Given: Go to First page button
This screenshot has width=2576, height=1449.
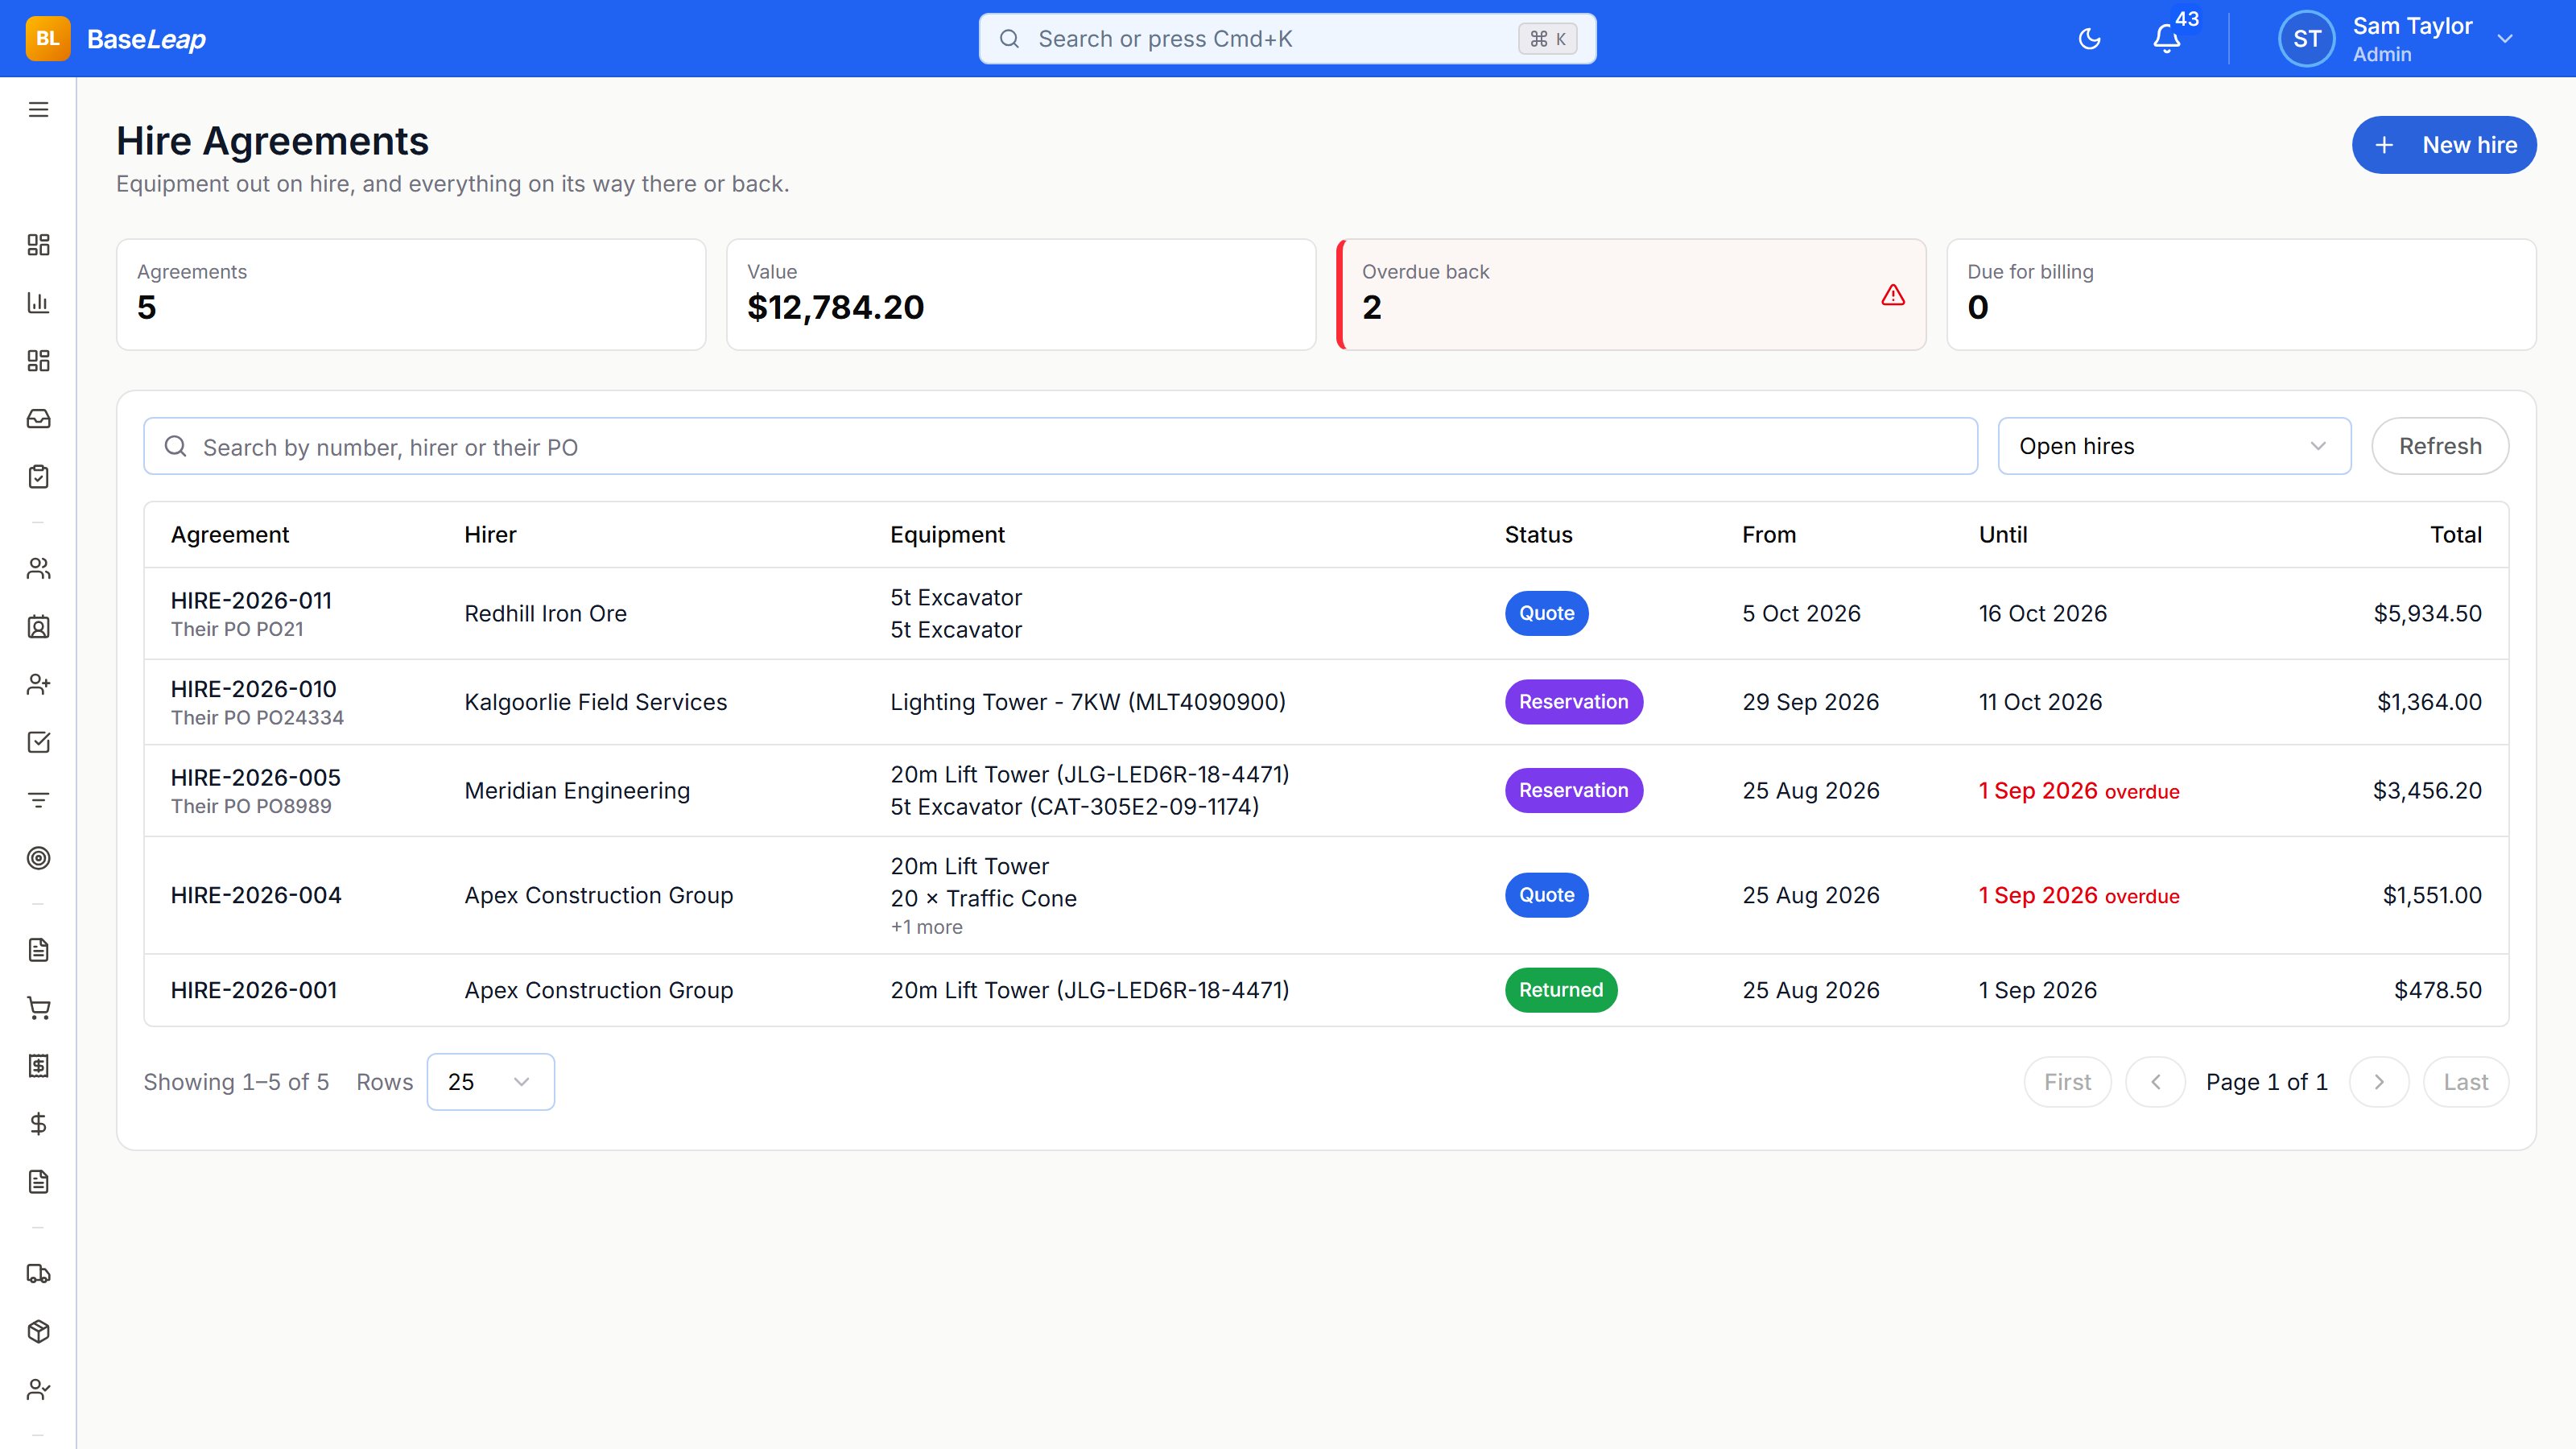Looking at the screenshot, I should [2067, 1082].
